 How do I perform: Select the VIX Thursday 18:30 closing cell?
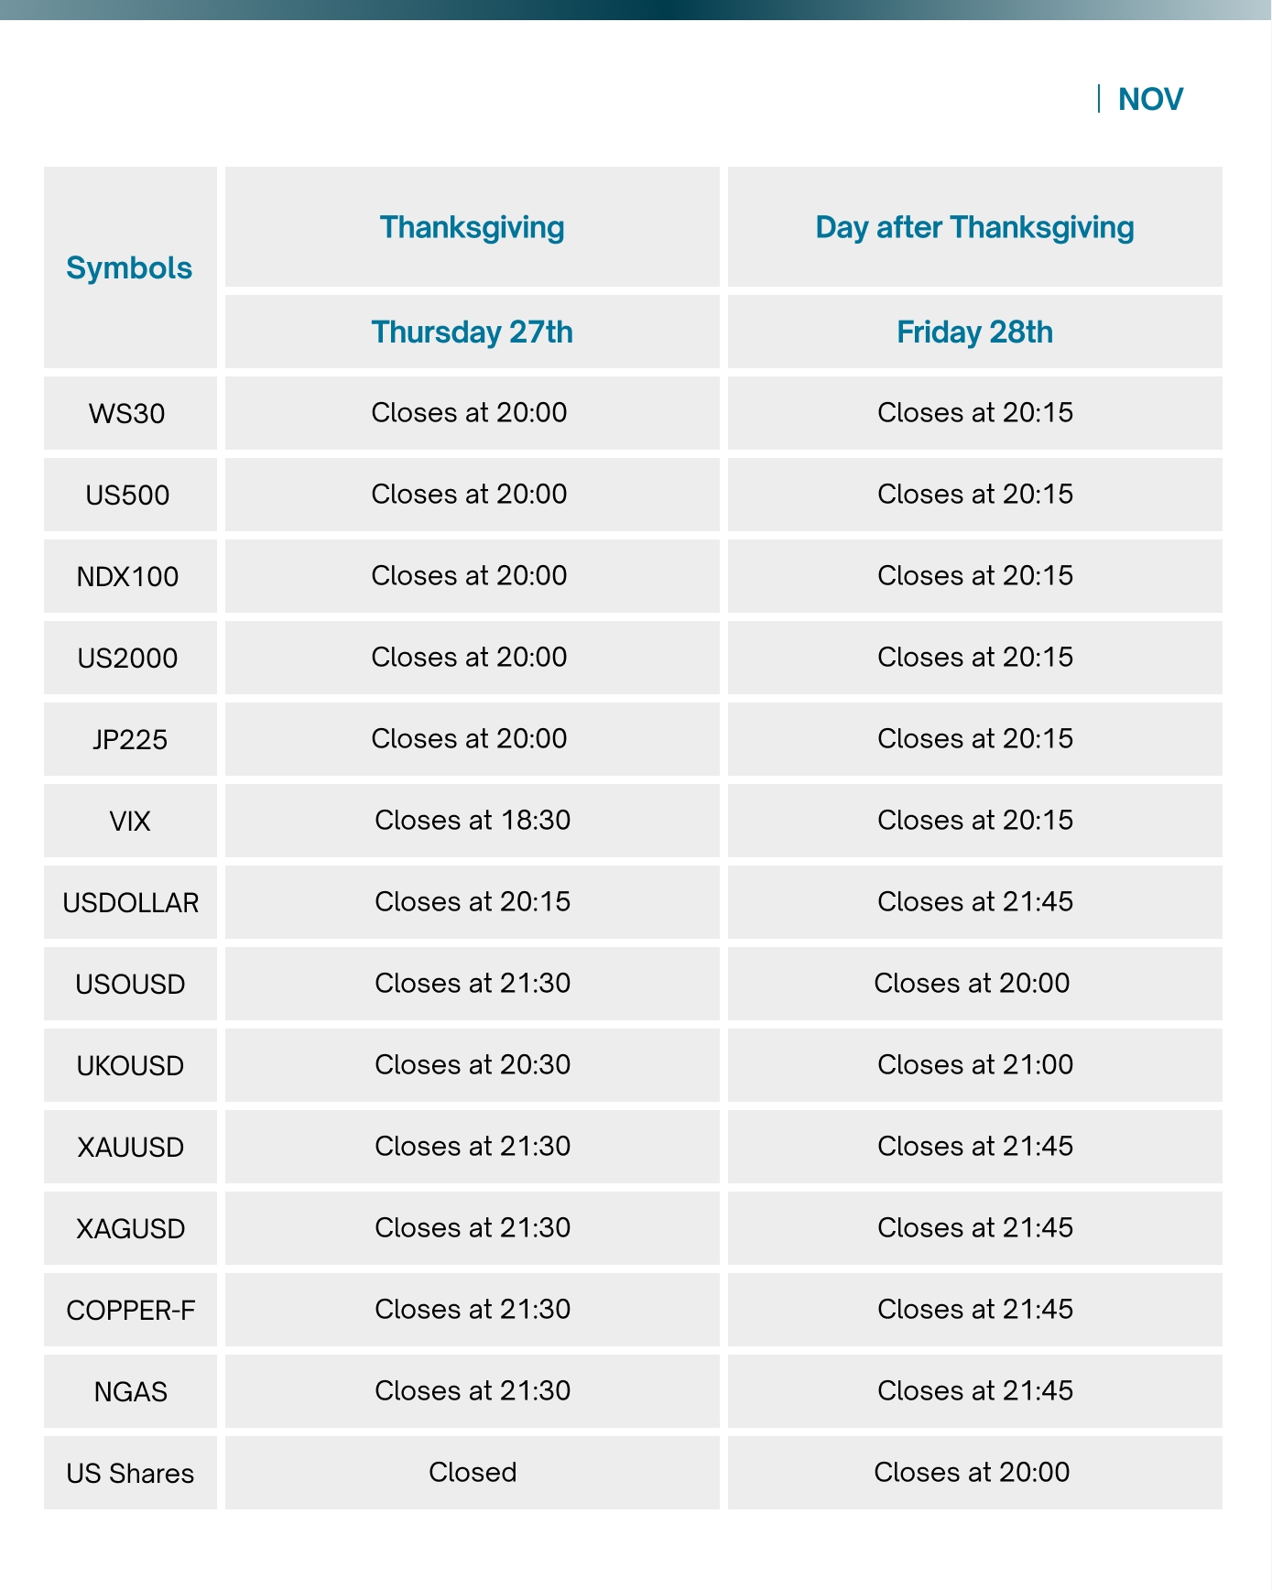(x=472, y=820)
